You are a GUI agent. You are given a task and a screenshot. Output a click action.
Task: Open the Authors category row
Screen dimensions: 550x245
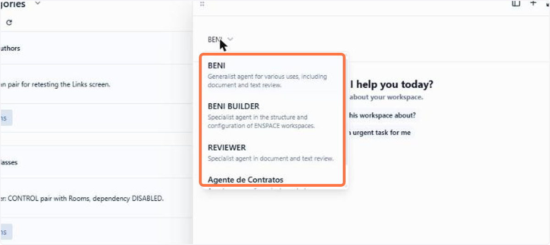coord(96,48)
